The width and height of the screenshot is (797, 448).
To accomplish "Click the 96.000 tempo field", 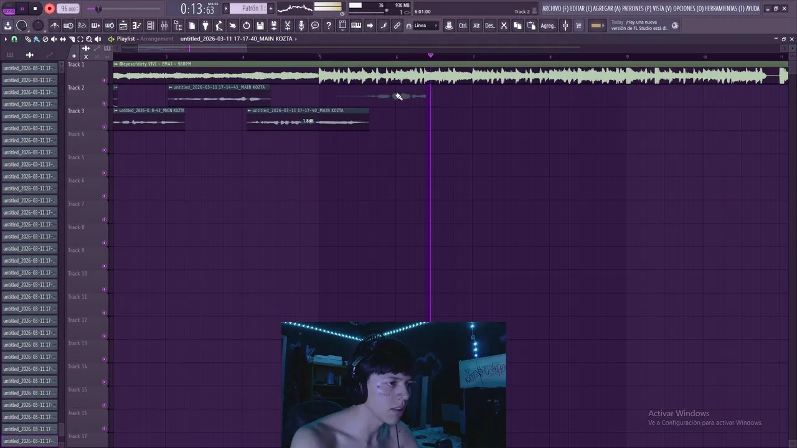I will [x=68, y=9].
